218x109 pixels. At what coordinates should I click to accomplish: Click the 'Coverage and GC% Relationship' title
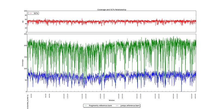tap(111, 10)
